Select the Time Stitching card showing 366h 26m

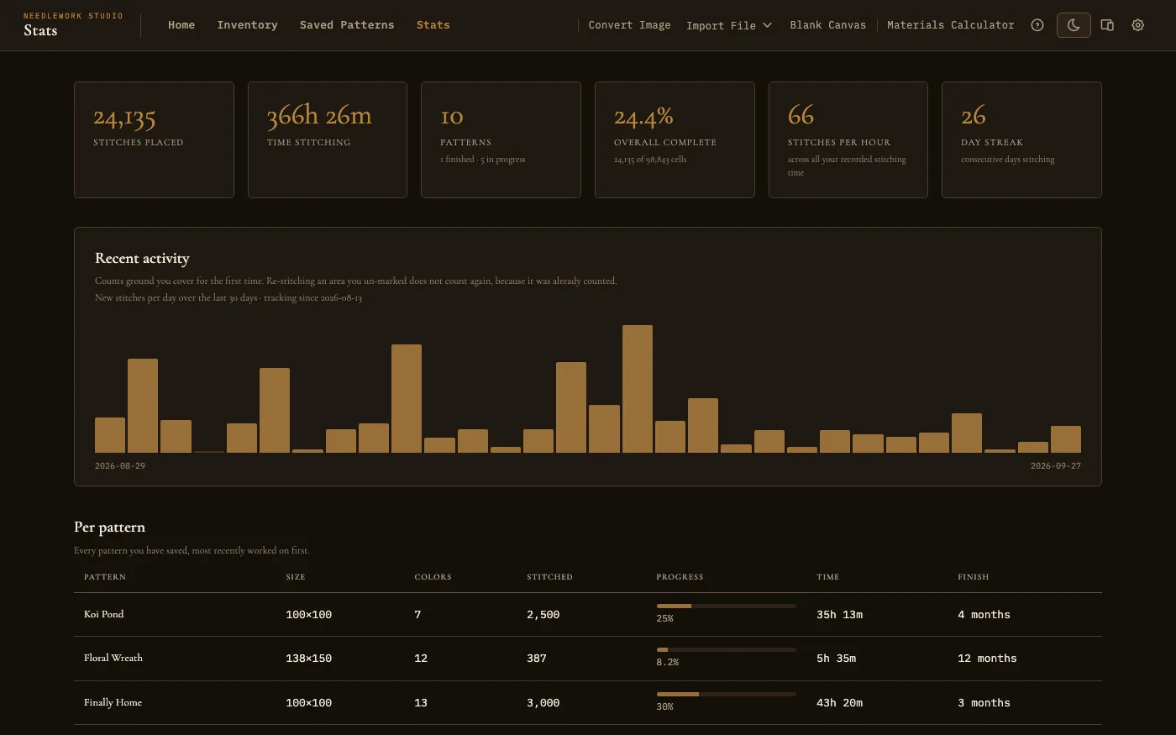328,139
